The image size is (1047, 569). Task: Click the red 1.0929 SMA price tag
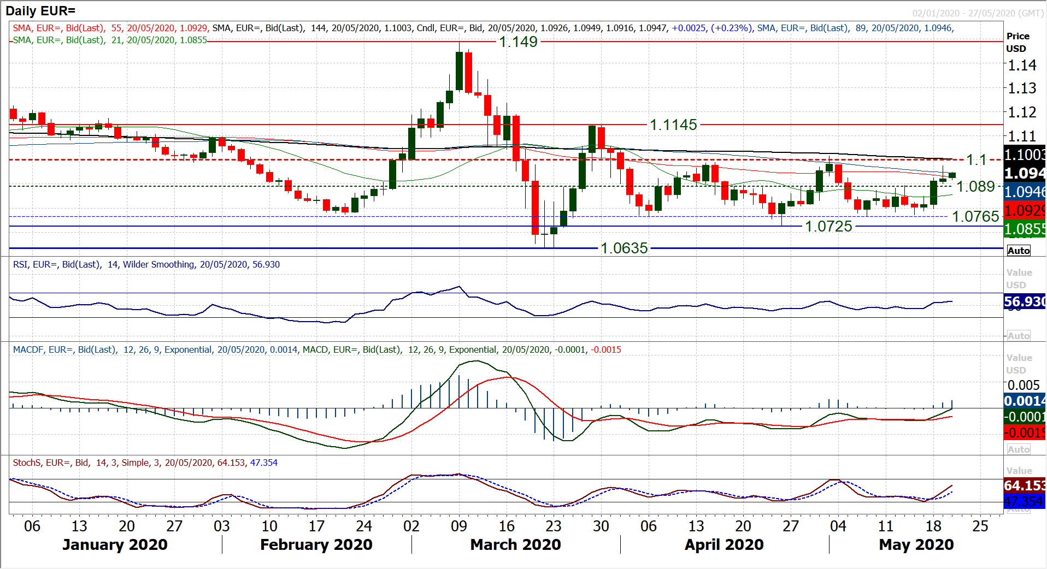click(1024, 210)
